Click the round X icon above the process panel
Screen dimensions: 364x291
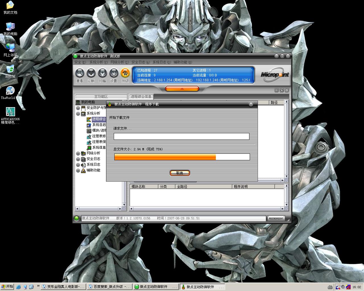pos(287,90)
